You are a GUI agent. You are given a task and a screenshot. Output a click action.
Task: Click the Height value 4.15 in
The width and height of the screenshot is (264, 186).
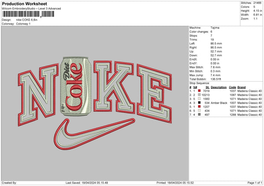coord(257,11)
